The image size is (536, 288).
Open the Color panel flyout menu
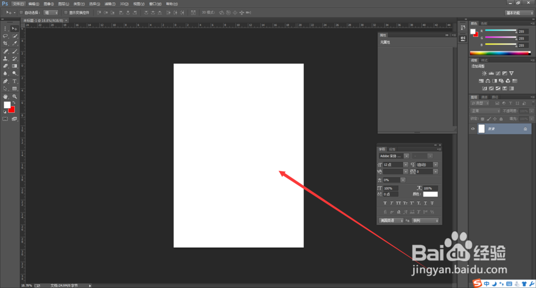click(532, 24)
